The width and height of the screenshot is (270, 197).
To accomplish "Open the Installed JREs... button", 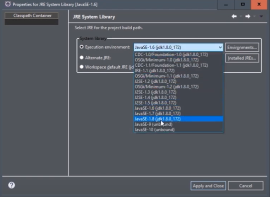I will [242, 58].
